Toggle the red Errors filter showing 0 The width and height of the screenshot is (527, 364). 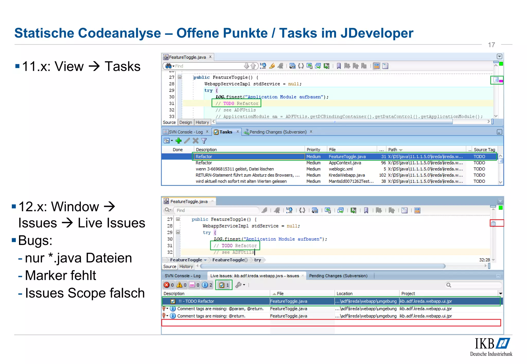click(169, 285)
